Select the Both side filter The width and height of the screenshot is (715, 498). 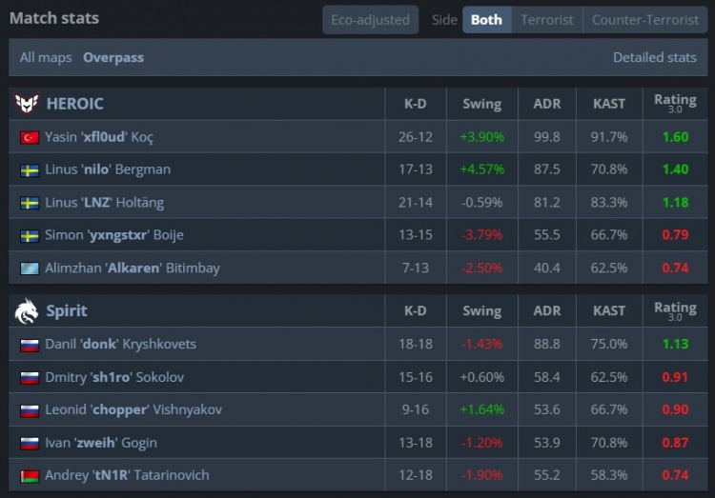486,19
